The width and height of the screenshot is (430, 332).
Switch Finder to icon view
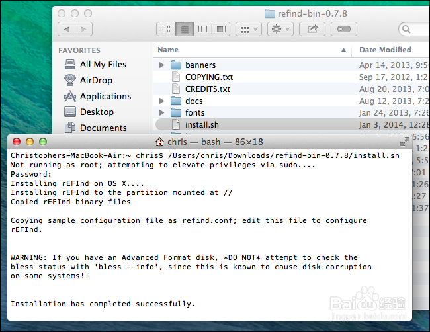pyautogui.click(x=166, y=29)
